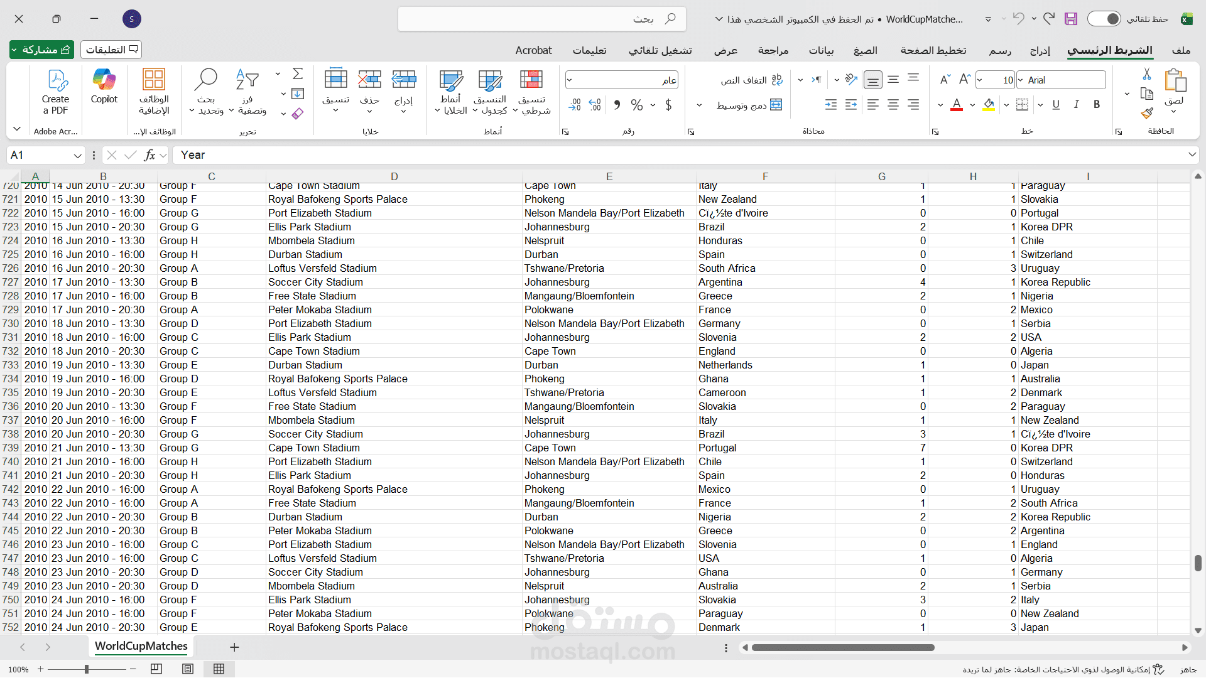Open the number format dropdown
Image resolution: width=1206 pixels, height=678 pixels.
569,80
